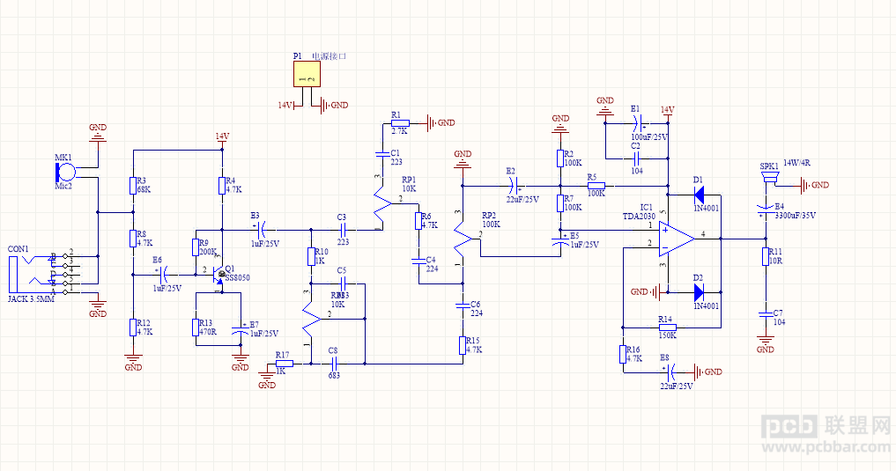Screen dimensions: 896x471
Task: Select diode D1 1N4001
Action: 699,195
